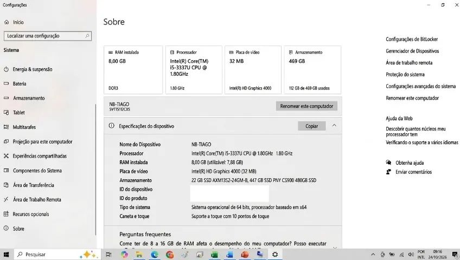This screenshot has width=460, height=260.
Task: Open Microsoft Edge from the taskbar
Action: [155, 255]
